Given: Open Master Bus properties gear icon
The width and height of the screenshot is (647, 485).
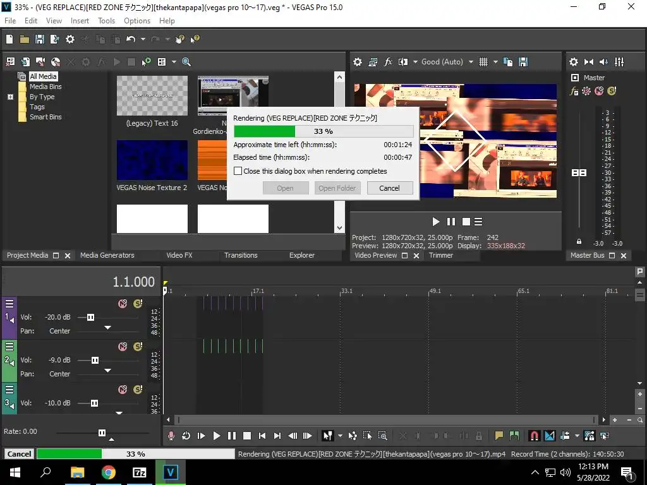Looking at the screenshot, I should click(x=574, y=62).
